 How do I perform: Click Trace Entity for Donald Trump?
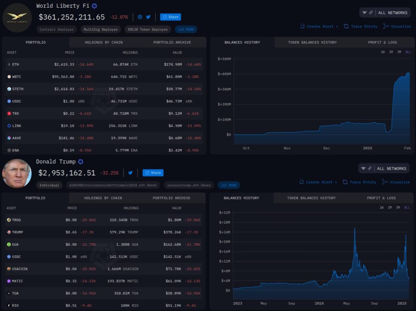360,182
